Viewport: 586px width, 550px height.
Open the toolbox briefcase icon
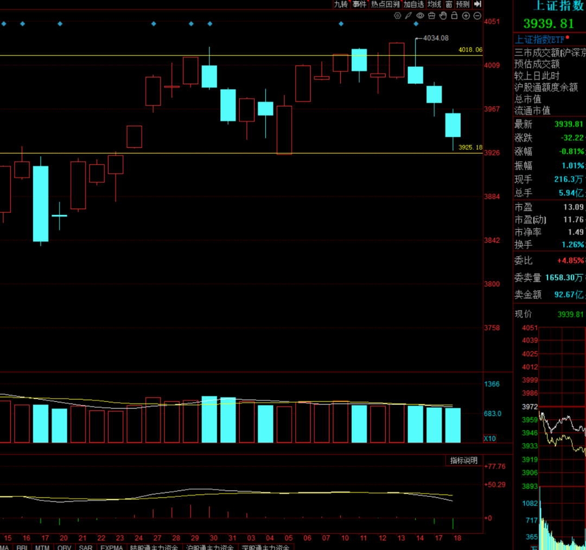click(x=431, y=16)
